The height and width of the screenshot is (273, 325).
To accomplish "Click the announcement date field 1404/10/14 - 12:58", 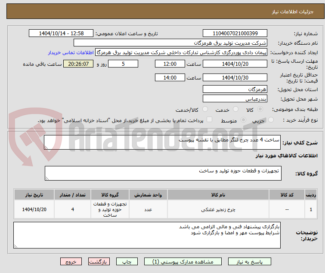I will [x=61, y=34].
